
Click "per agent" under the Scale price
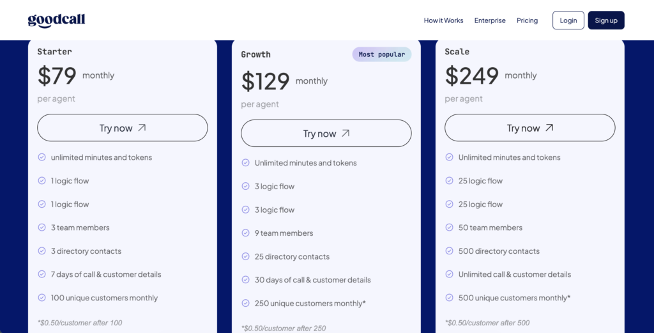464,98
